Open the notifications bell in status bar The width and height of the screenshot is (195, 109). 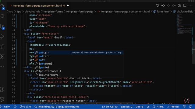tap(190, 107)
